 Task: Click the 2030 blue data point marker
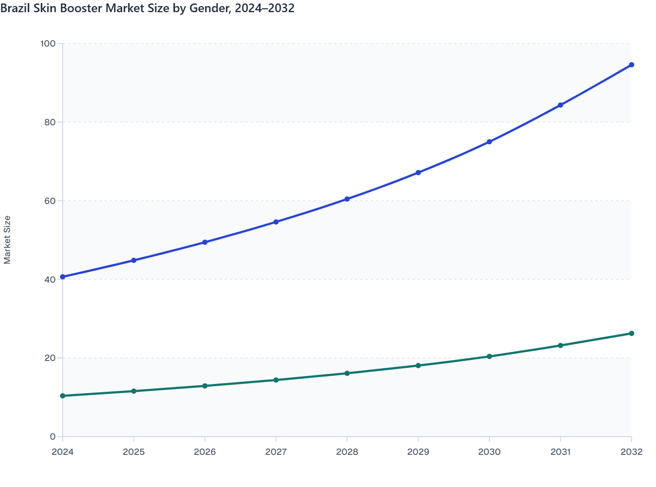tap(489, 141)
